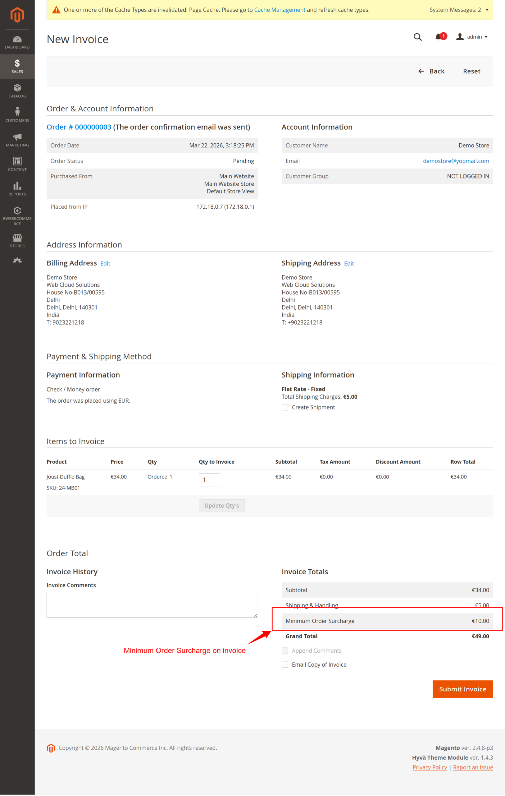
Task: Open the Sales menu item
Action: [x=17, y=66]
